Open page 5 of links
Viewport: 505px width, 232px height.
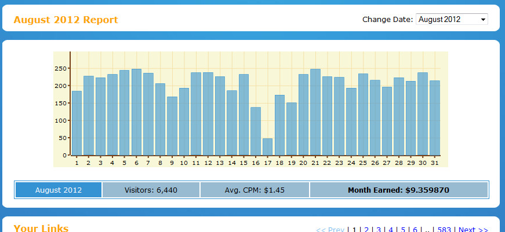coord(403,230)
